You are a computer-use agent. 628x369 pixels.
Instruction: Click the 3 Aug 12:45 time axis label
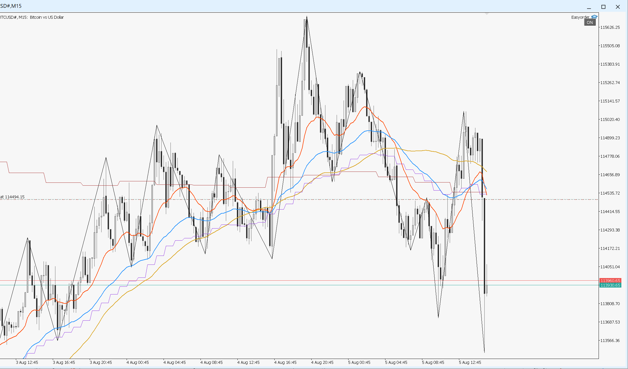click(27, 362)
